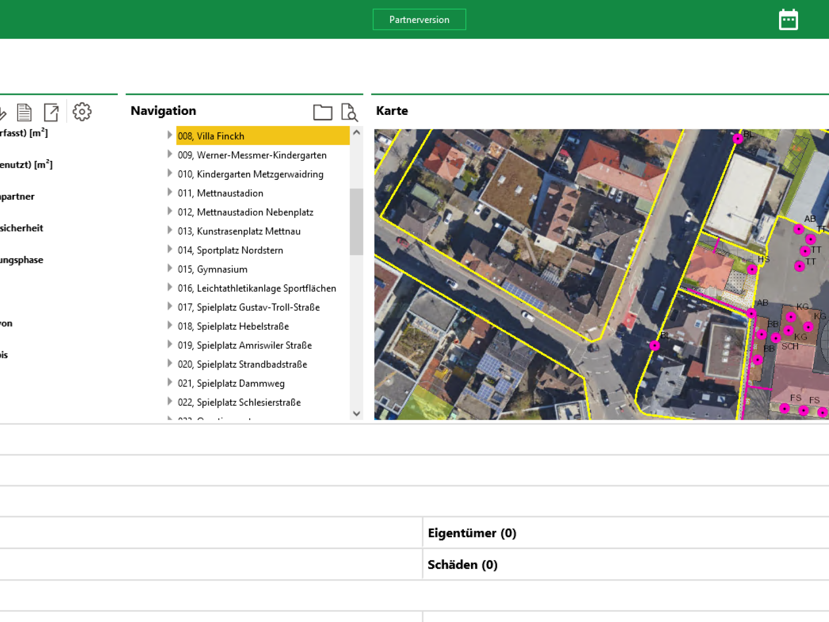Click the document/report icon in left toolbar
Viewport: 829px width, 622px height.
[x=25, y=112]
